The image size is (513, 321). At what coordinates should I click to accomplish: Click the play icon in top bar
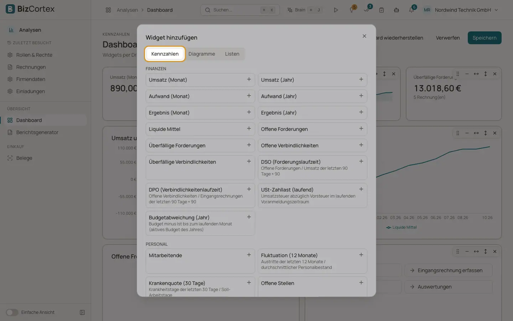(336, 10)
